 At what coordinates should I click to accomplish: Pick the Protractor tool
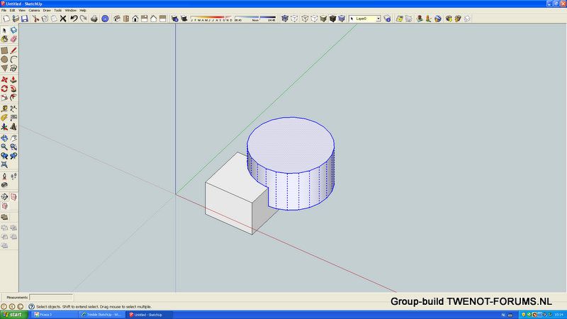pyautogui.click(x=4, y=118)
